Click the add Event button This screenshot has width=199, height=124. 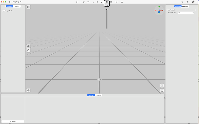pyautogui.click(x=13, y=121)
